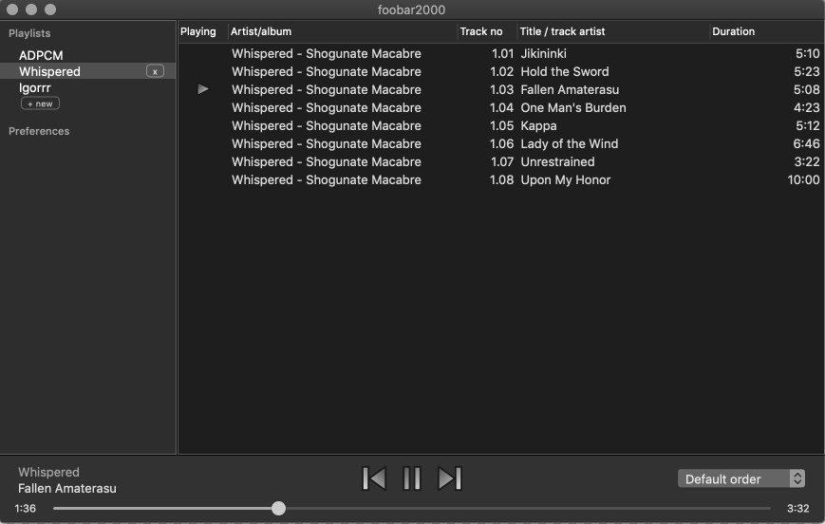Open Preferences in the sidebar
This screenshot has width=825, height=524.
[39, 131]
